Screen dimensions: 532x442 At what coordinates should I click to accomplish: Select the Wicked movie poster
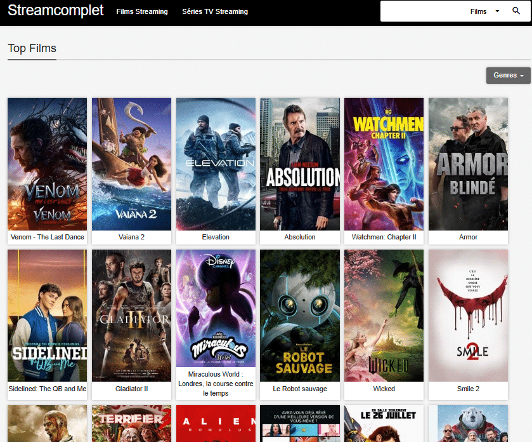click(384, 316)
